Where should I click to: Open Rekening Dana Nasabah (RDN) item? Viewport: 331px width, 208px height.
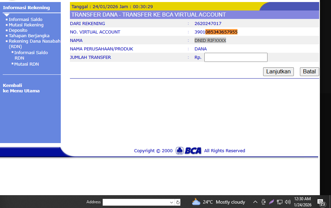click(34, 44)
